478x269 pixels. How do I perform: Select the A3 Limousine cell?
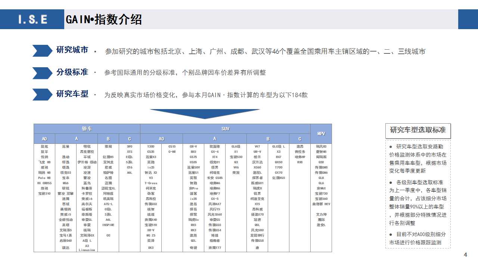[x=87, y=248]
